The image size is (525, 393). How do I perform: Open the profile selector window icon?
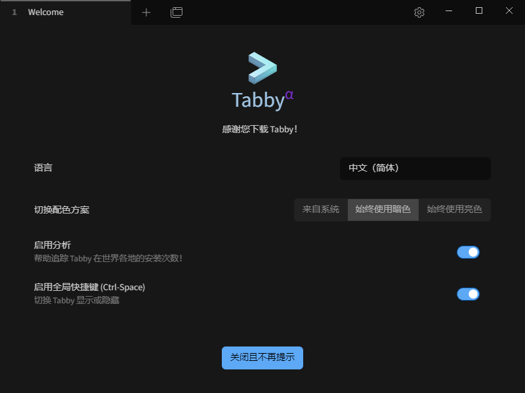tap(177, 12)
